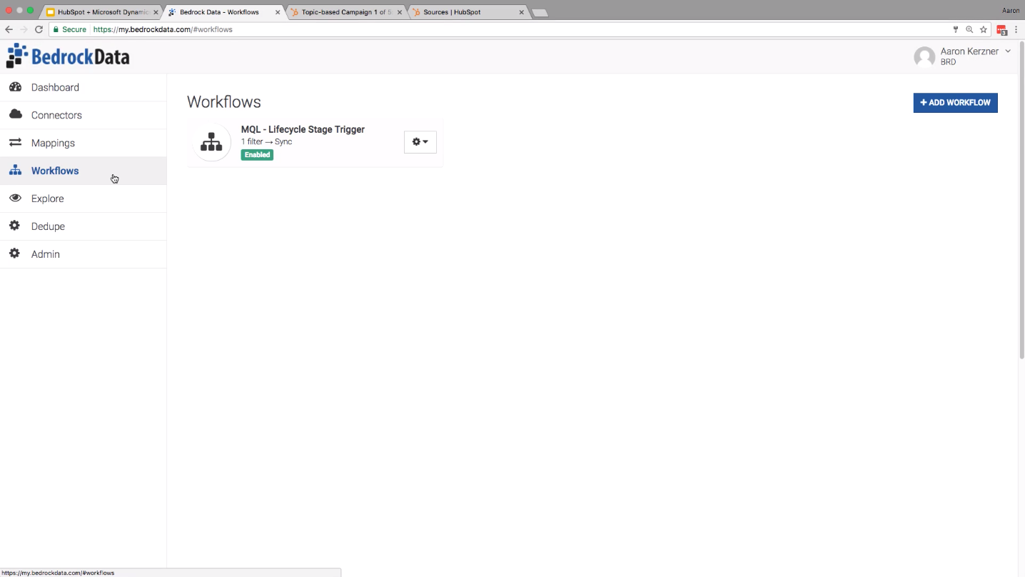This screenshot has height=577, width=1025.
Task: Open the saved passwords key icon
Action: (x=956, y=29)
